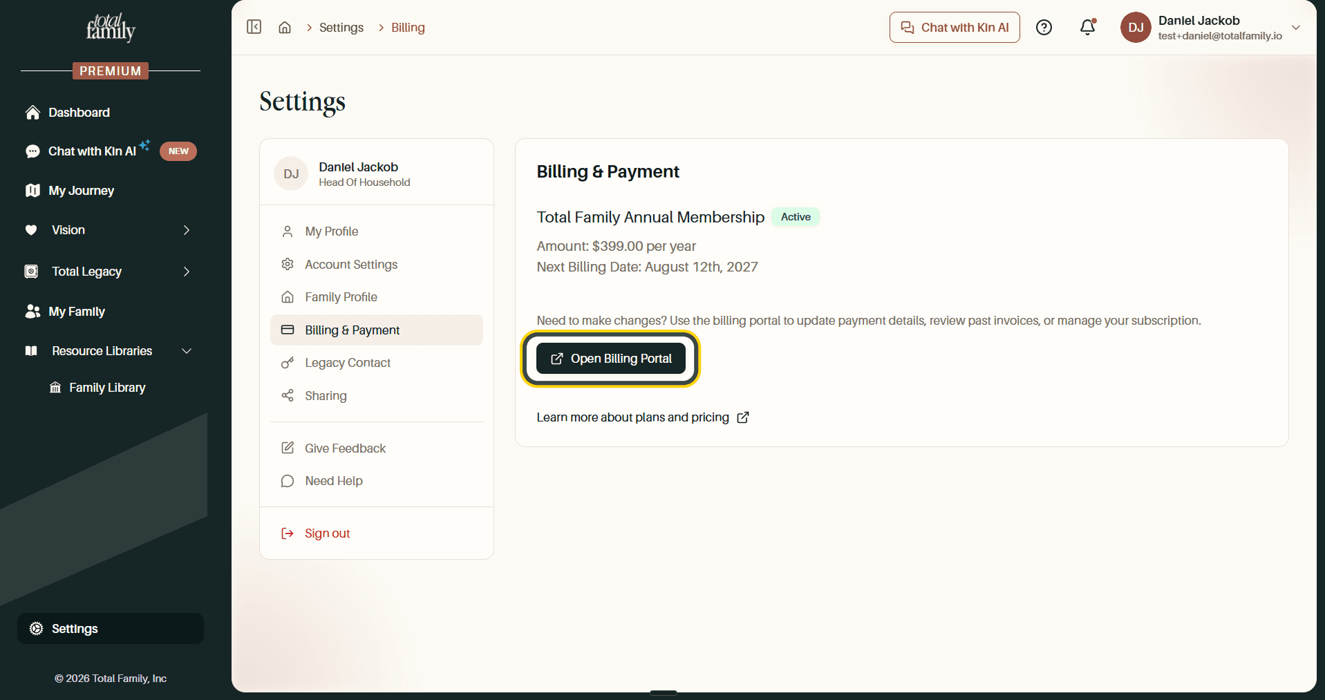
Task: Click the external link icon beside plans and pricing
Action: (743, 417)
